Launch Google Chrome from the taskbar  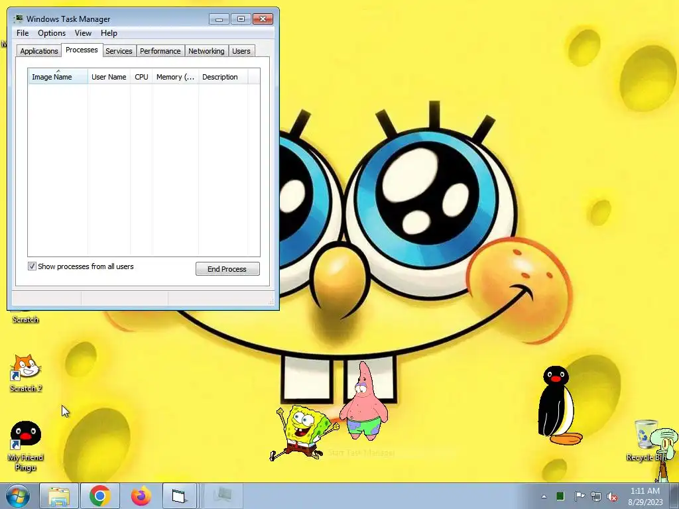click(x=100, y=496)
